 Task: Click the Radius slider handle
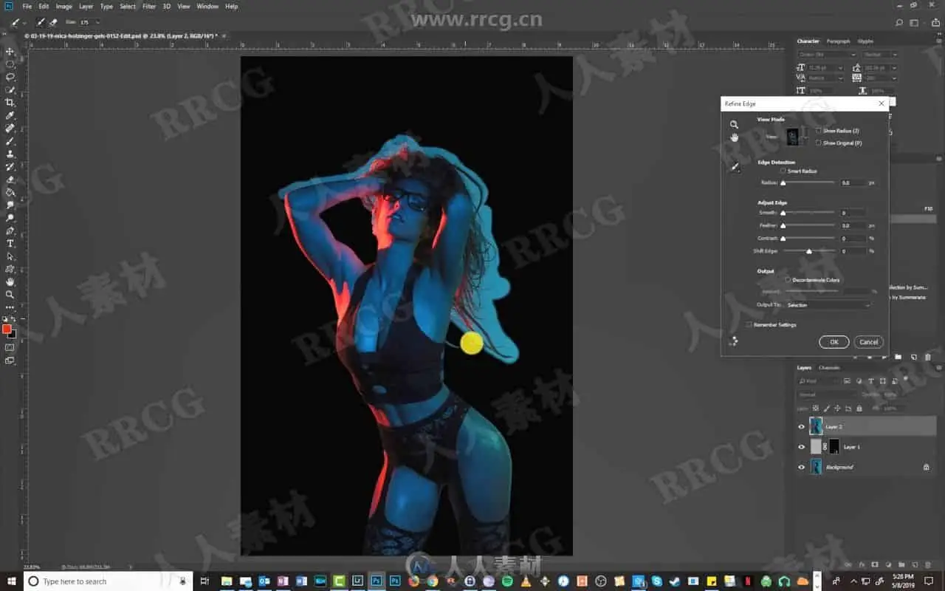783,182
